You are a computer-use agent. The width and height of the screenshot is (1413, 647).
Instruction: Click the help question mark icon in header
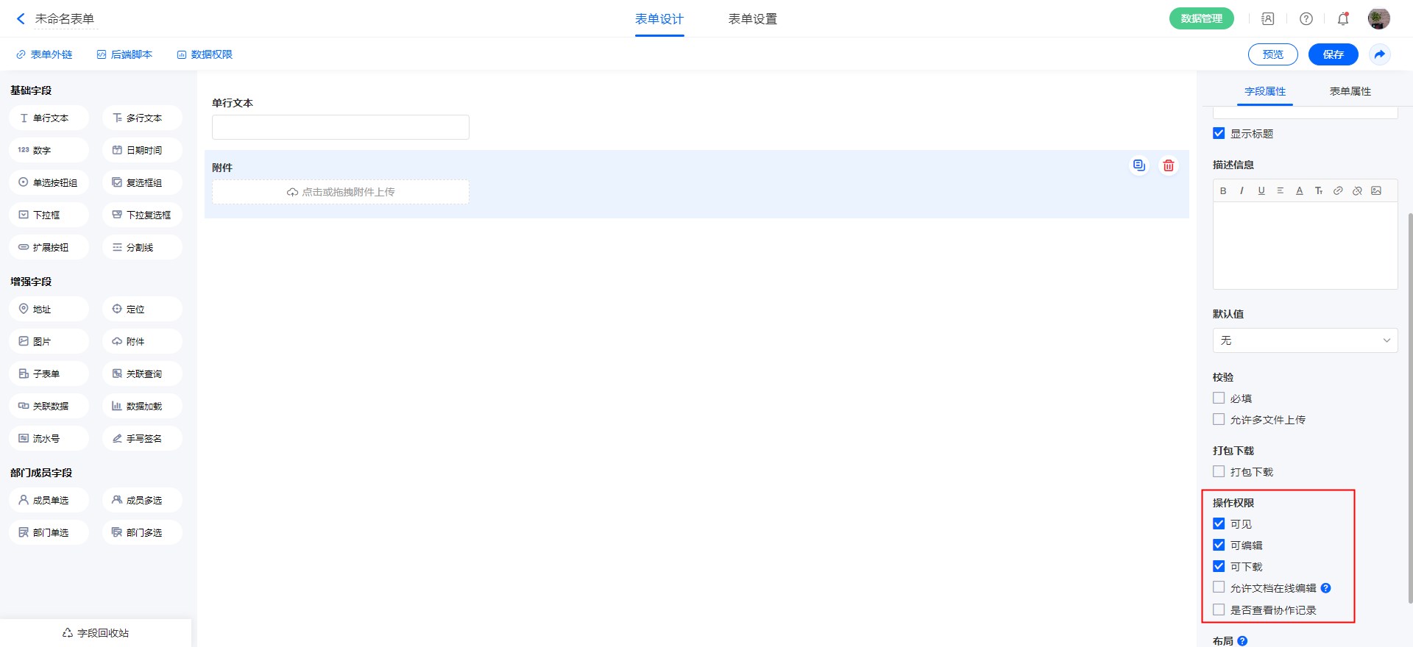tap(1306, 19)
